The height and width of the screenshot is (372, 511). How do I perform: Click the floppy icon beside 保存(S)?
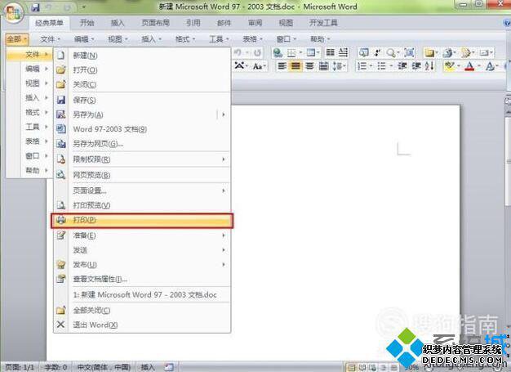pos(61,100)
